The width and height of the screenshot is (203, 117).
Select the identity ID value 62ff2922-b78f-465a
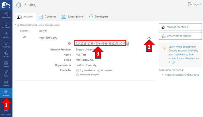click(x=100, y=43)
